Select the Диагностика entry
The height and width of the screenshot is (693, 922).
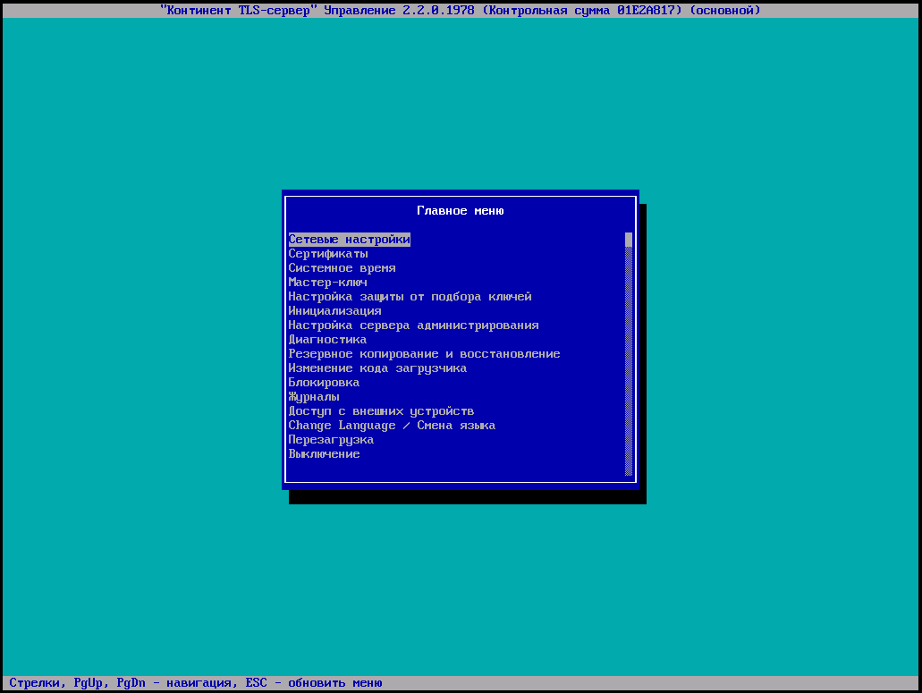(327, 340)
